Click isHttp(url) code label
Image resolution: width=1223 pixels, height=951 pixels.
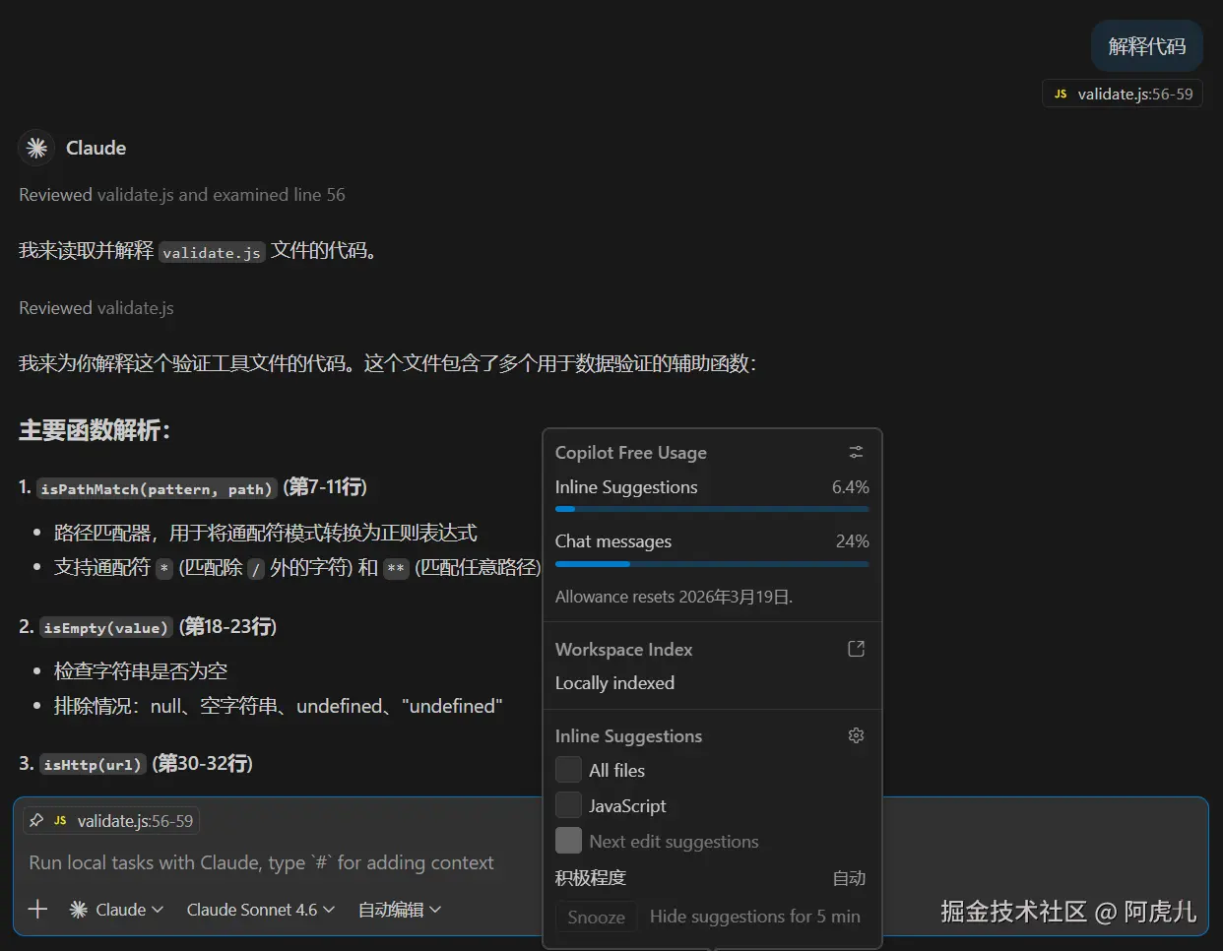click(x=93, y=765)
